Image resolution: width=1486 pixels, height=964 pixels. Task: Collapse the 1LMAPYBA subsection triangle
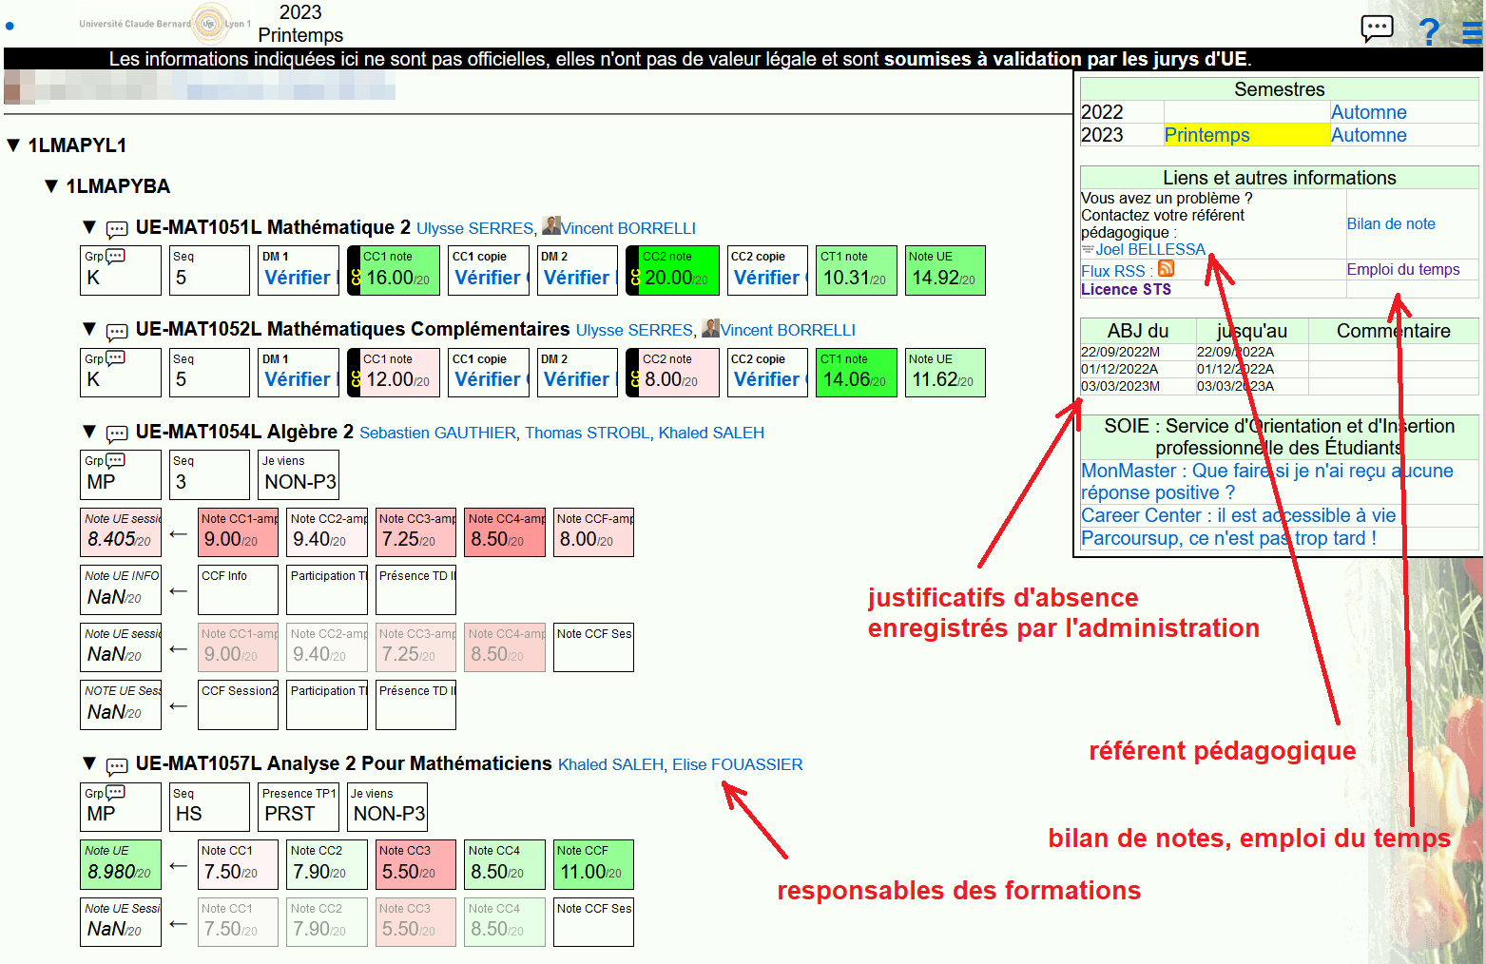coord(51,186)
